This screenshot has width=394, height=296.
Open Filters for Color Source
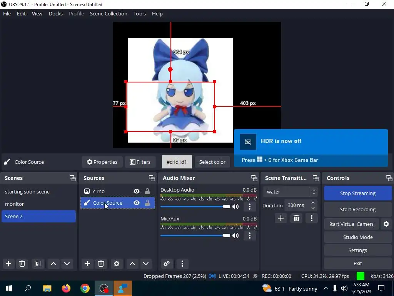click(140, 162)
